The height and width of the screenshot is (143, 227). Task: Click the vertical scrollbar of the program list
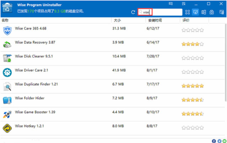(226, 62)
